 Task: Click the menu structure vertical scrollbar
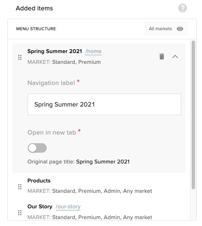click(x=193, y=115)
